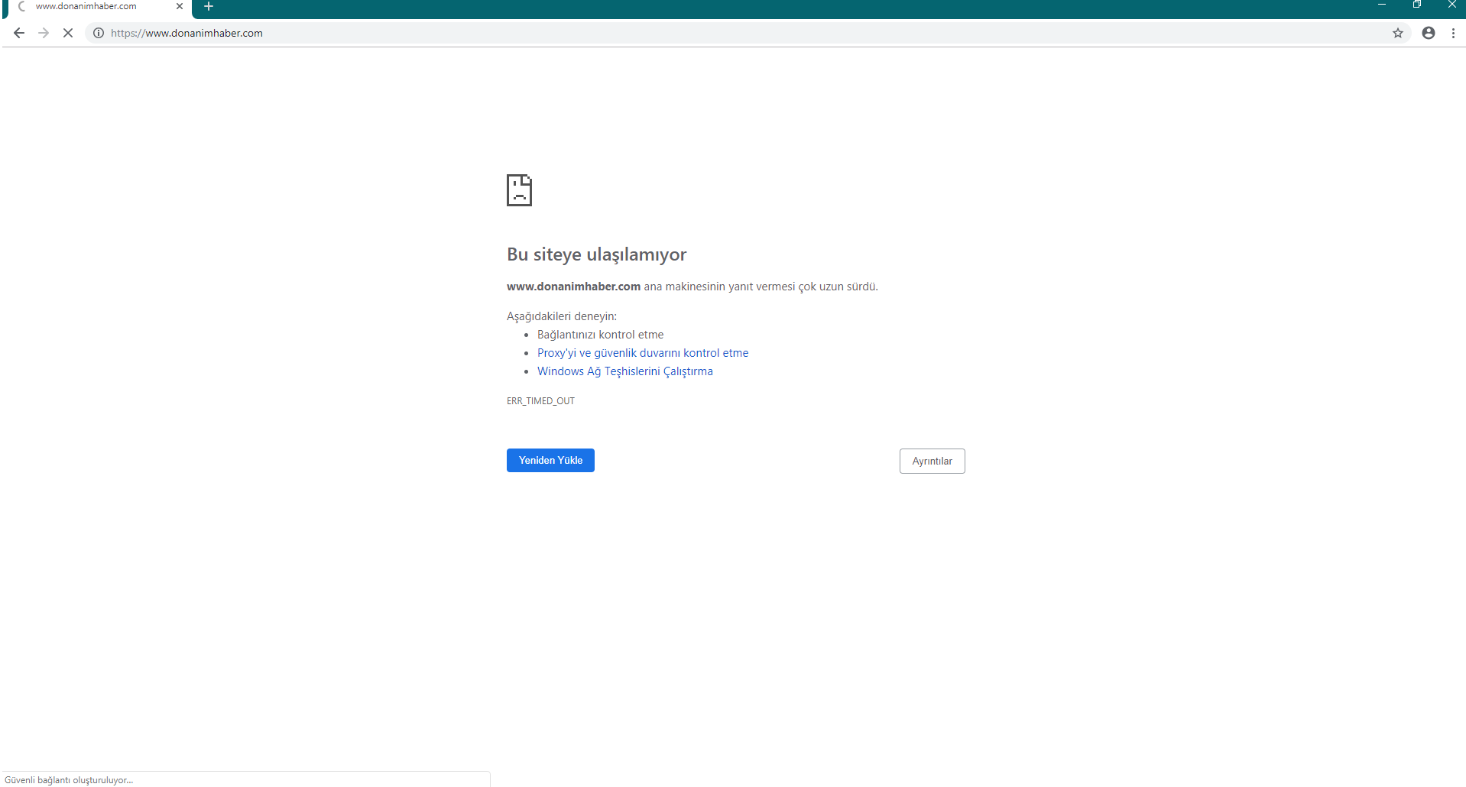Click the "Aşağıdakileri deneyin:" text

(x=561, y=316)
